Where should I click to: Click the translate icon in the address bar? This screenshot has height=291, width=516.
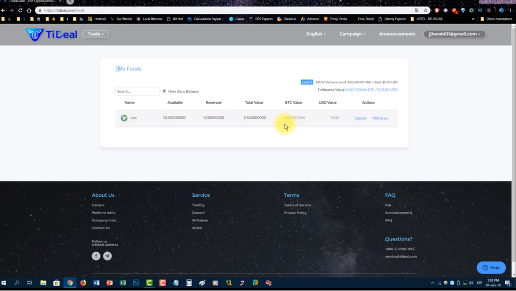pos(417,11)
